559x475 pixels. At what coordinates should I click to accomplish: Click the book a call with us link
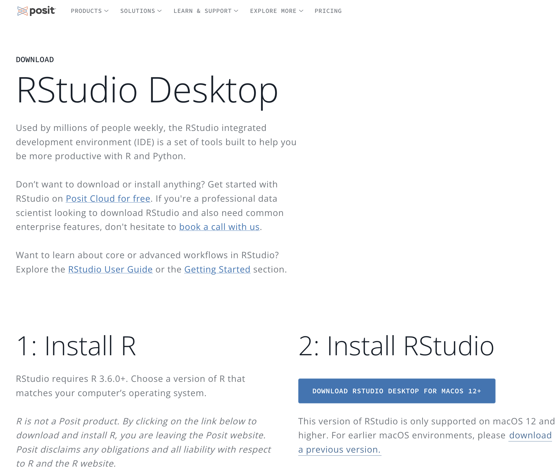tap(219, 227)
